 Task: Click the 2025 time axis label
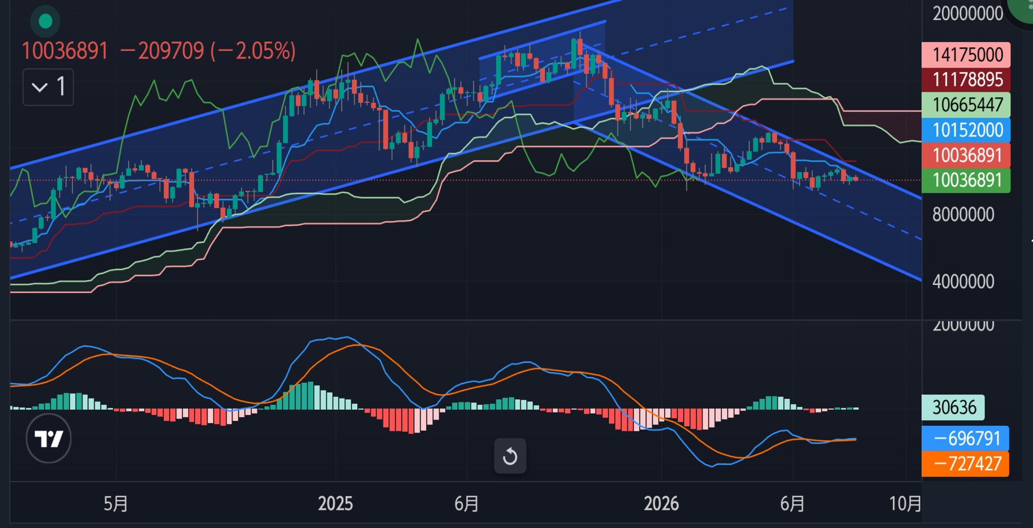[x=336, y=504]
